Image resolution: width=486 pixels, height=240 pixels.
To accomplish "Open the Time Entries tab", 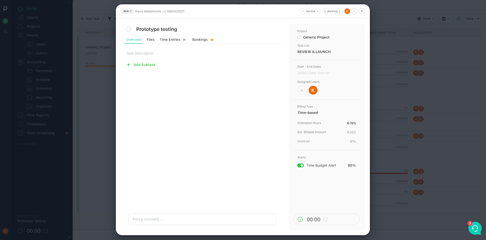I will [x=170, y=40].
